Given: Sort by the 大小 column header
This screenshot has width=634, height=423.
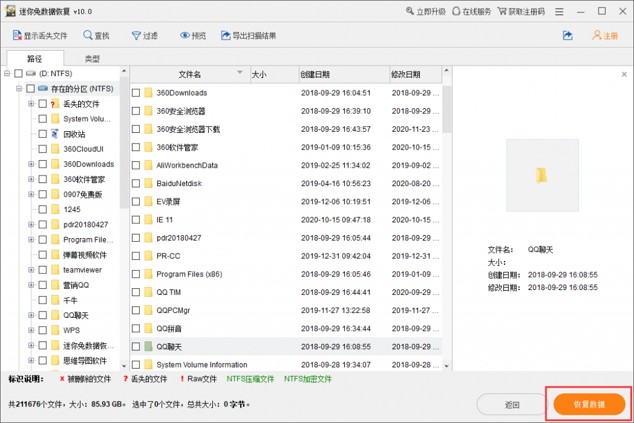Looking at the screenshot, I should [x=275, y=74].
